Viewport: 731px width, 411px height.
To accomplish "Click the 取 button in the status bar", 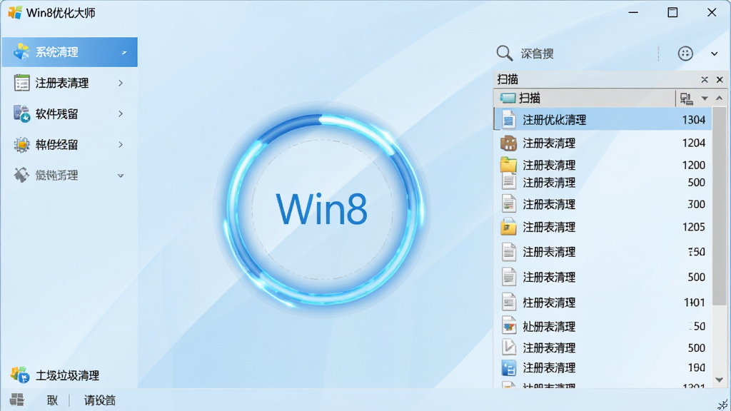I will (x=52, y=400).
